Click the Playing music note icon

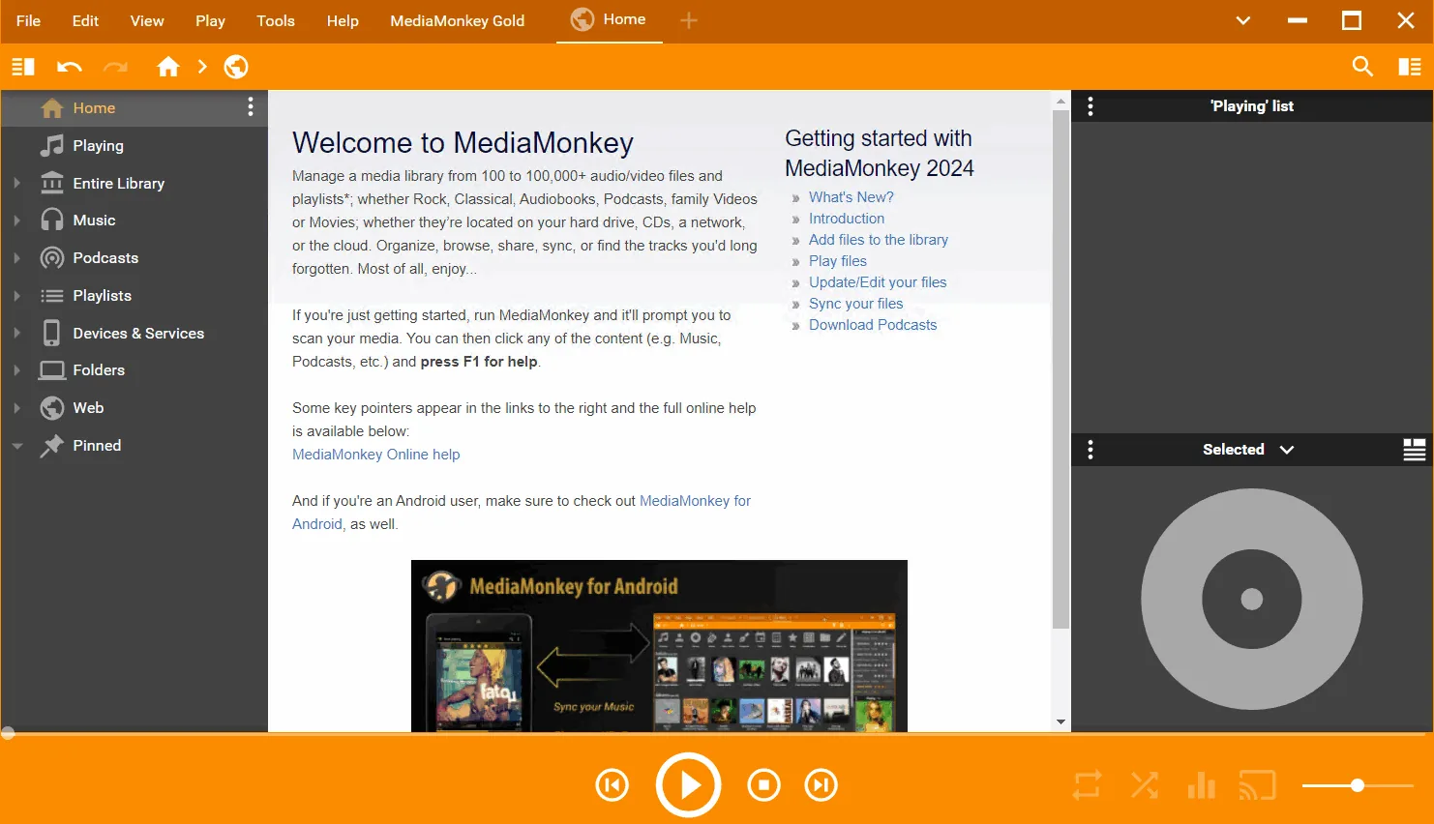(52, 145)
